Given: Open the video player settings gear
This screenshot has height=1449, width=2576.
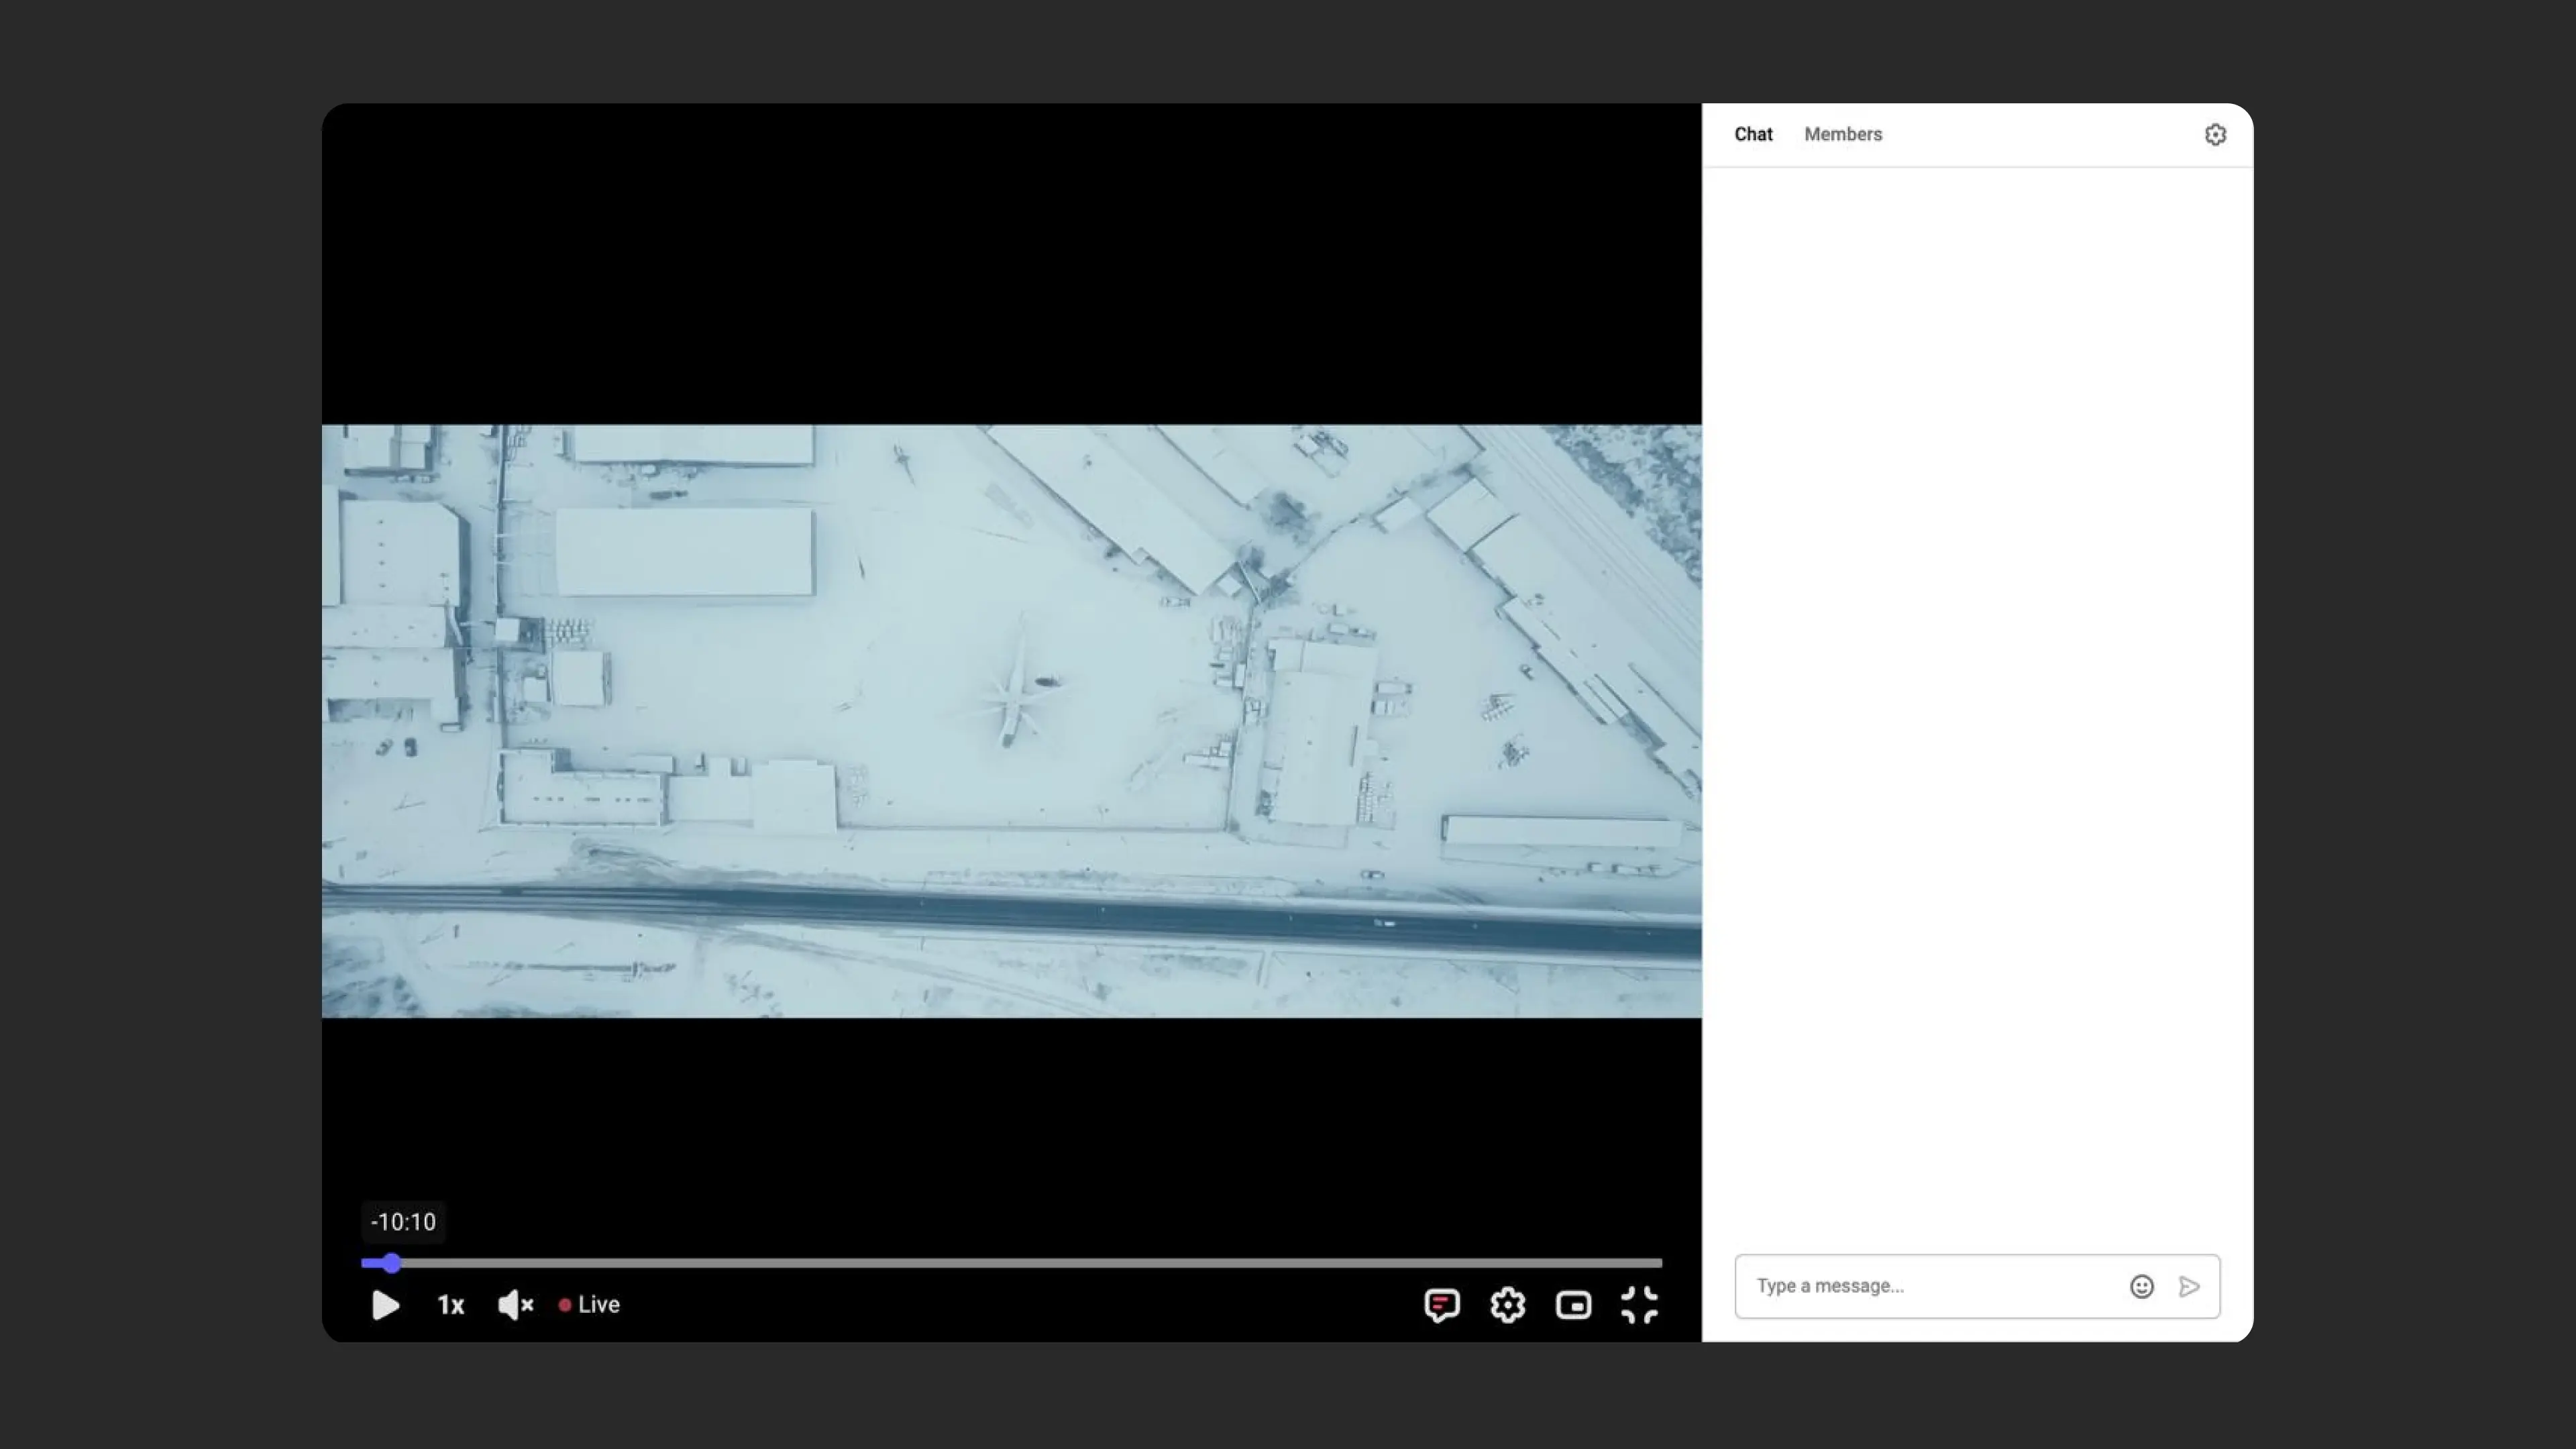Looking at the screenshot, I should (1507, 1305).
